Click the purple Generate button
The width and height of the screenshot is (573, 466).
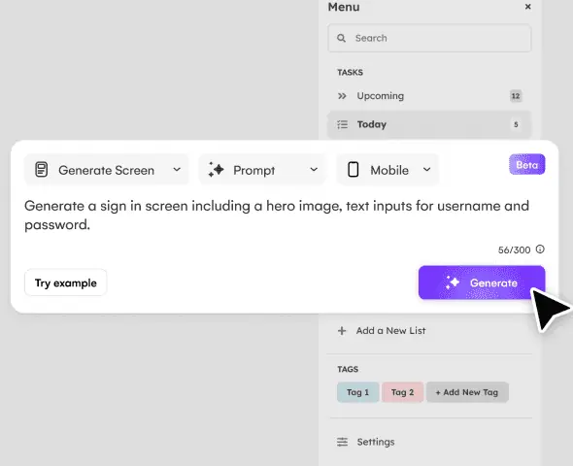pyautogui.click(x=482, y=283)
